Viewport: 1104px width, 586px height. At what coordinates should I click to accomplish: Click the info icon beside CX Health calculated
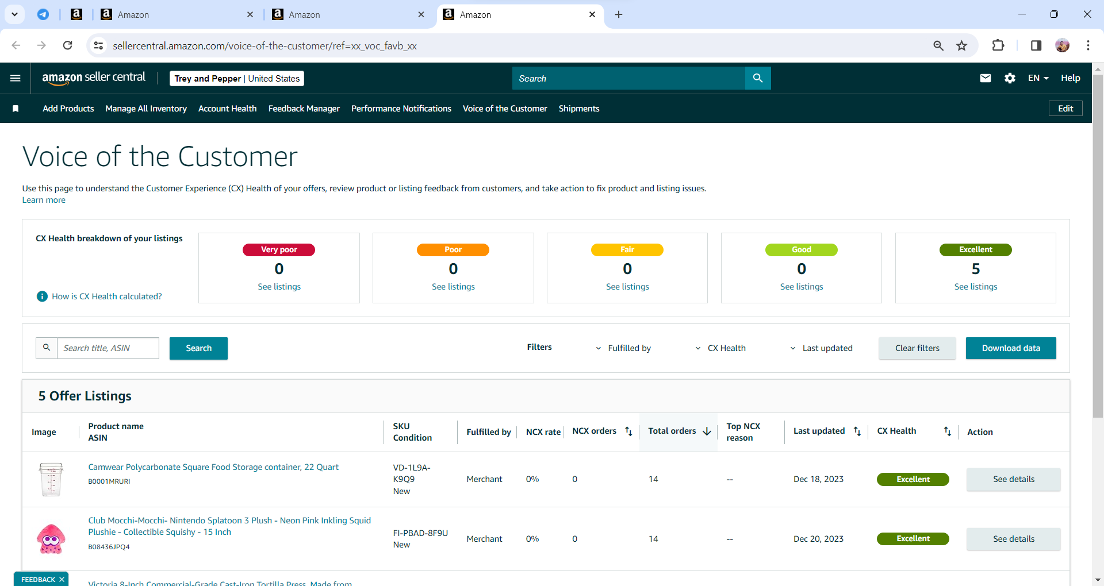click(x=42, y=296)
